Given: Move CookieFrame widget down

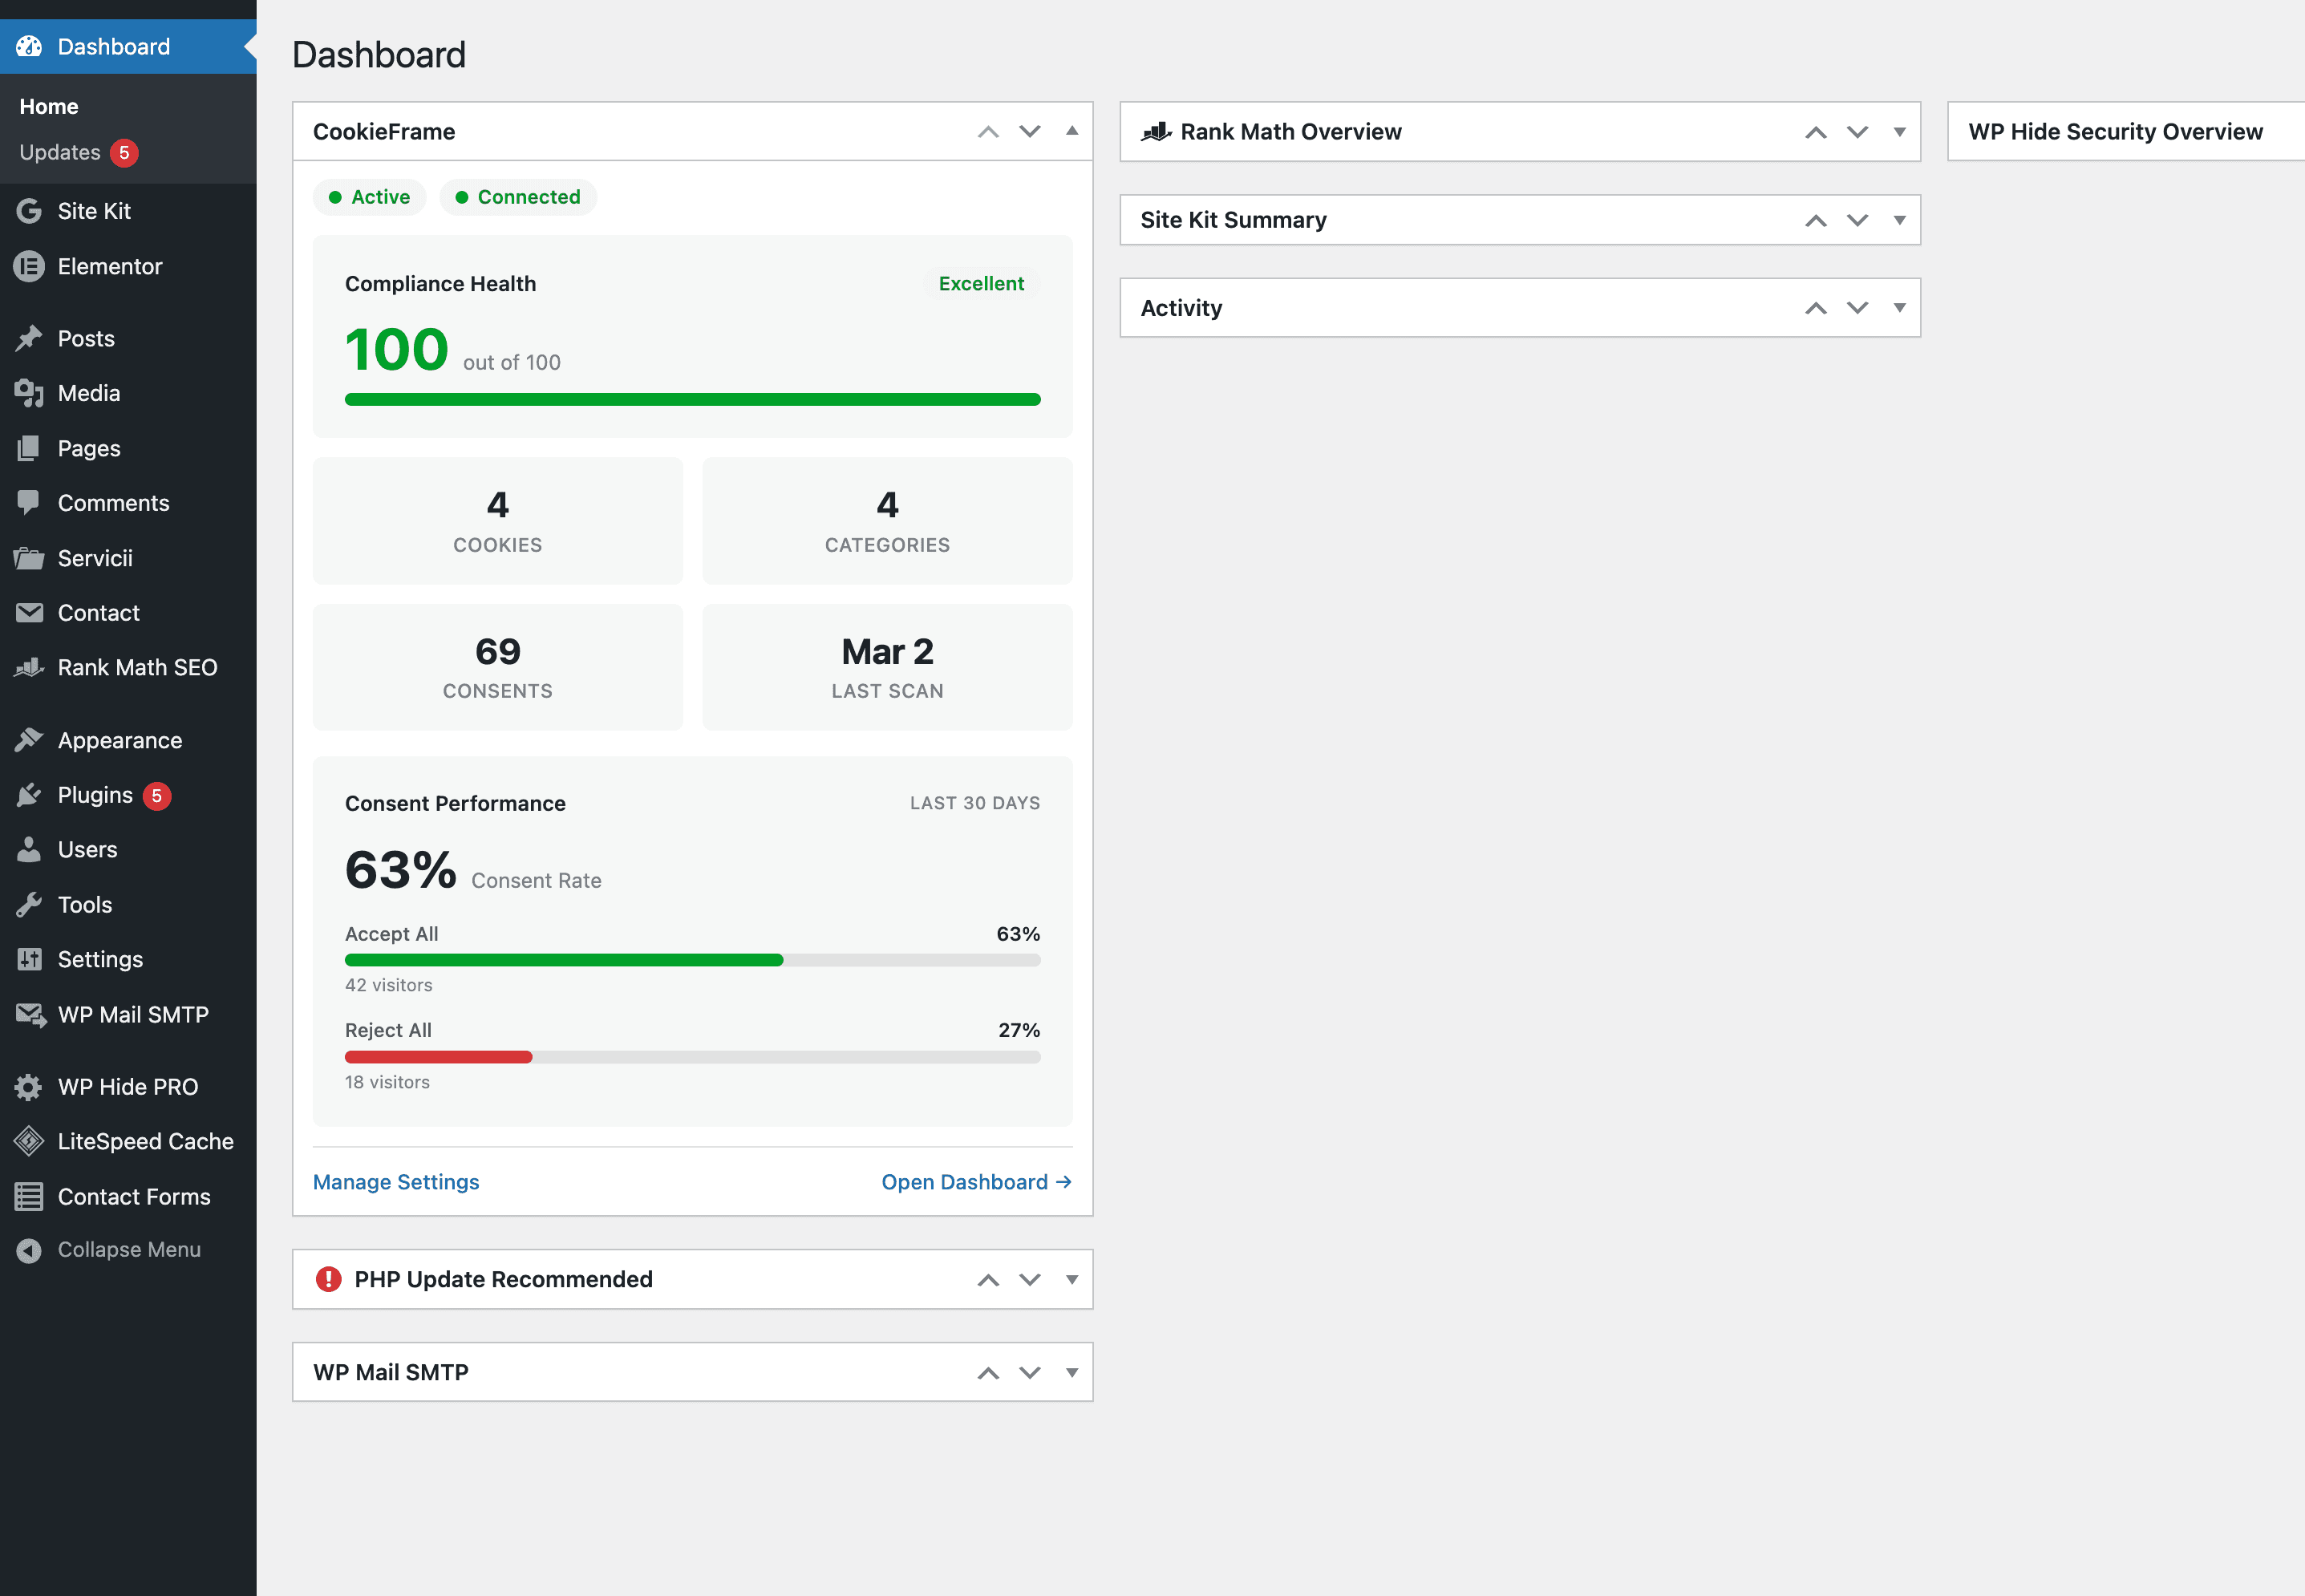Looking at the screenshot, I should tap(1030, 131).
